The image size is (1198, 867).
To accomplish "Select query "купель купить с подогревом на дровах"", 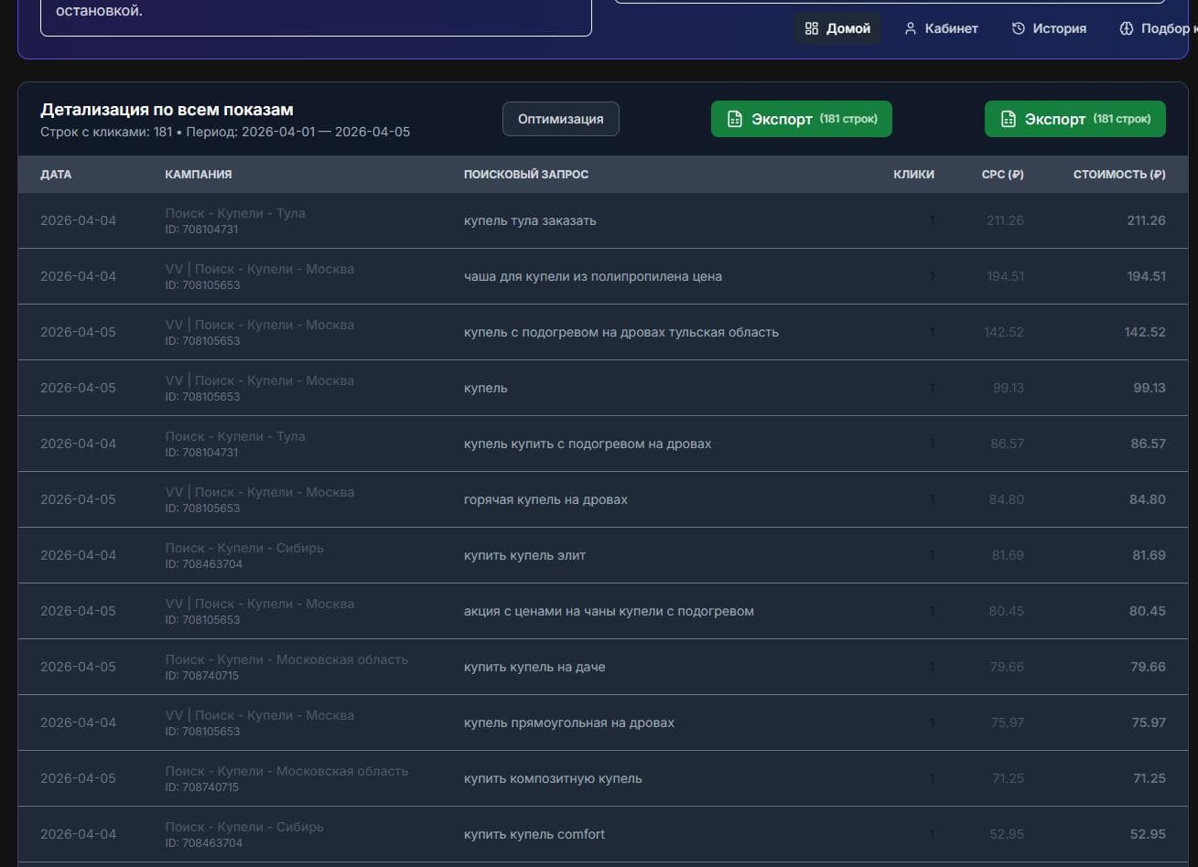I will pyautogui.click(x=588, y=444).
